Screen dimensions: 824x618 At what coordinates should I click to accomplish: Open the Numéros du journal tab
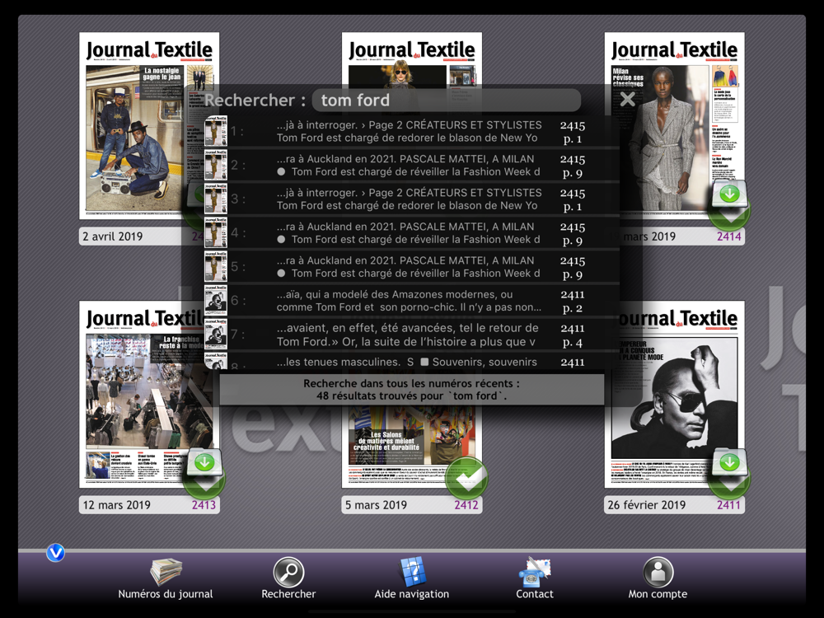pos(166,578)
